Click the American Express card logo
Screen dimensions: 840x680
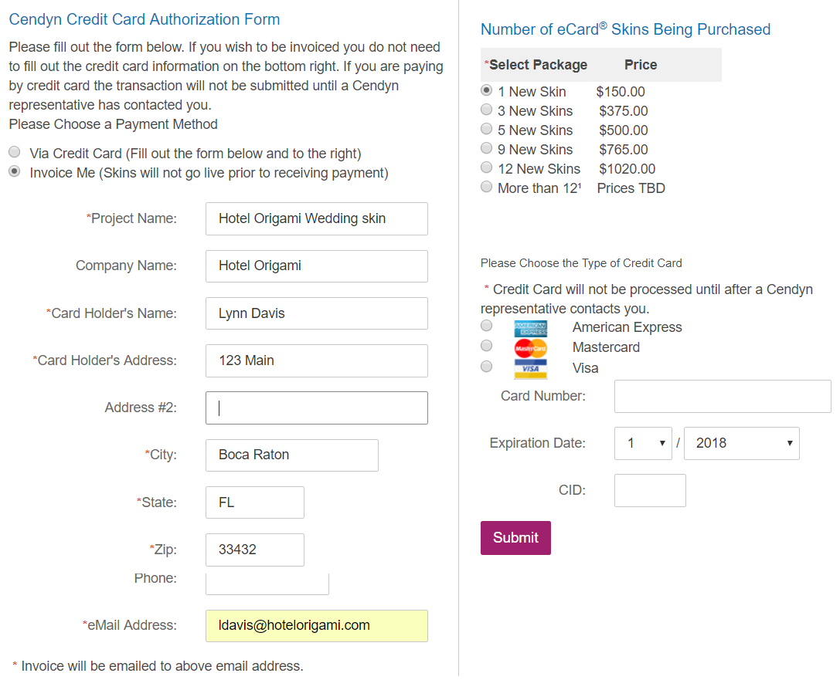coord(530,328)
